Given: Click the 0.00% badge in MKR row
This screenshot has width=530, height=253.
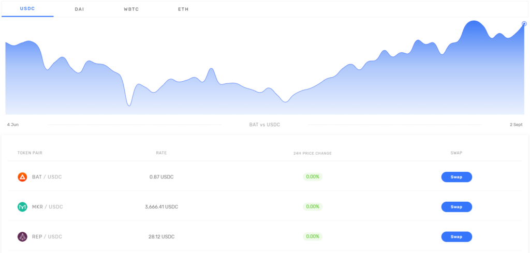Looking at the screenshot, I should click(x=313, y=206).
